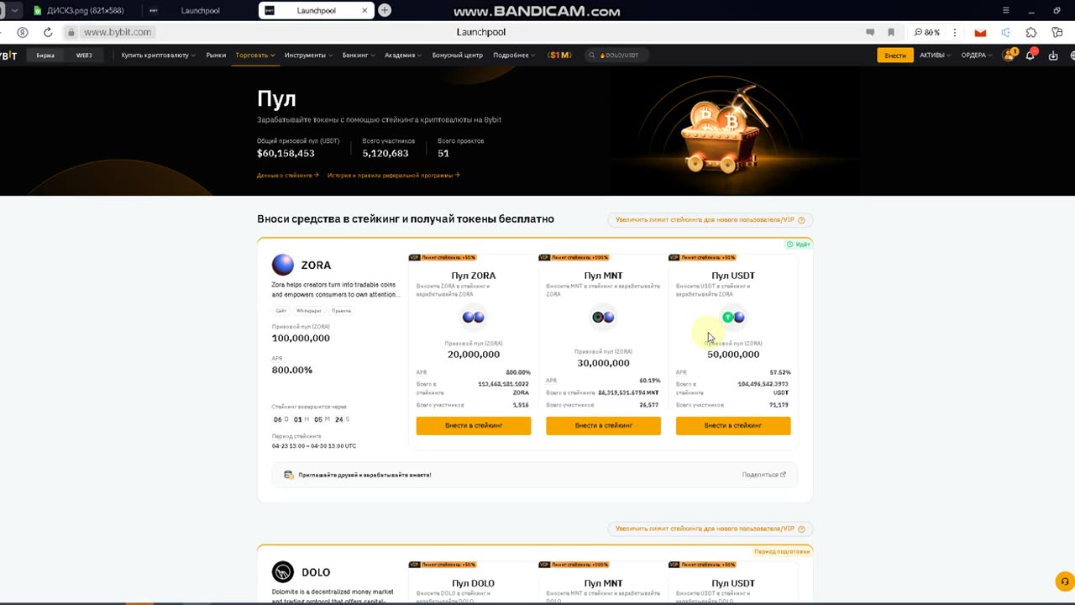Open Бонусный центр menu item
1075x605 pixels.
(458, 55)
